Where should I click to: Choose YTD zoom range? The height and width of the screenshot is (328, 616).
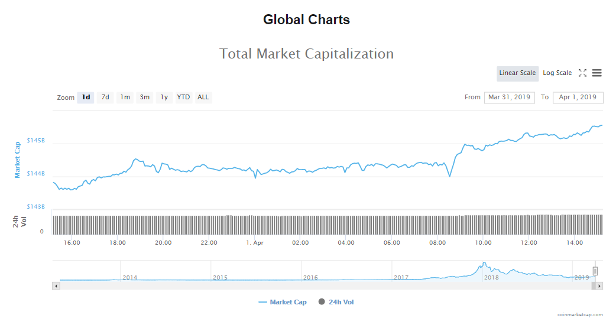(x=184, y=98)
